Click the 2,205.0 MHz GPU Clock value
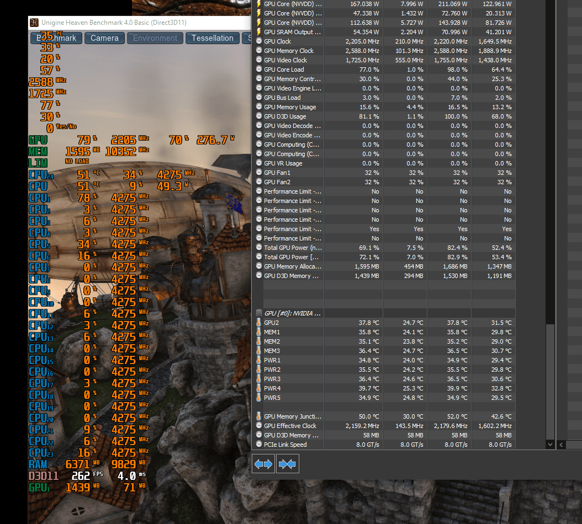 pyautogui.click(x=362, y=41)
